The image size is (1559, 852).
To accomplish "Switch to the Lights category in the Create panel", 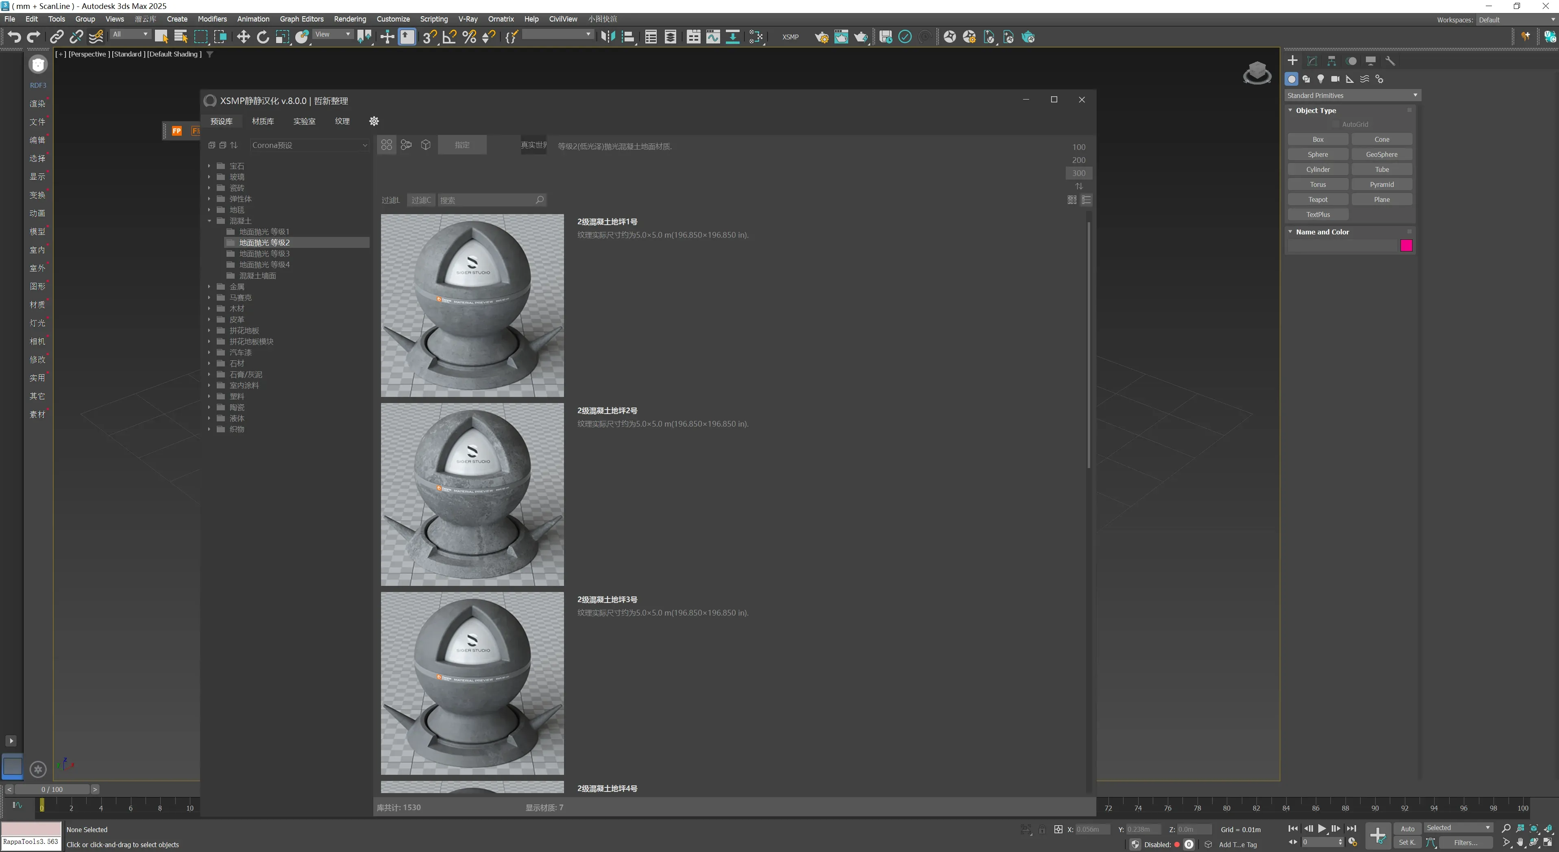I will click(x=1321, y=78).
